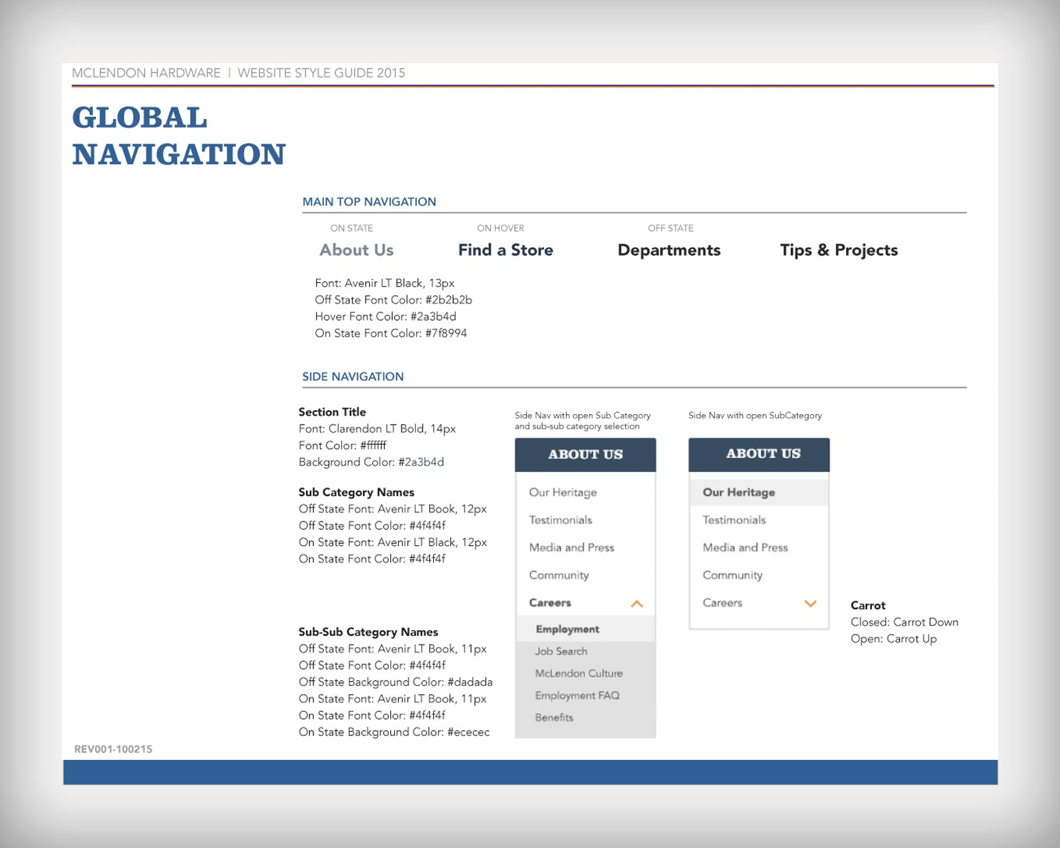Collapse Careers using the orange up caret
The height and width of the screenshot is (848, 1060).
pyautogui.click(x=637, y=604)
